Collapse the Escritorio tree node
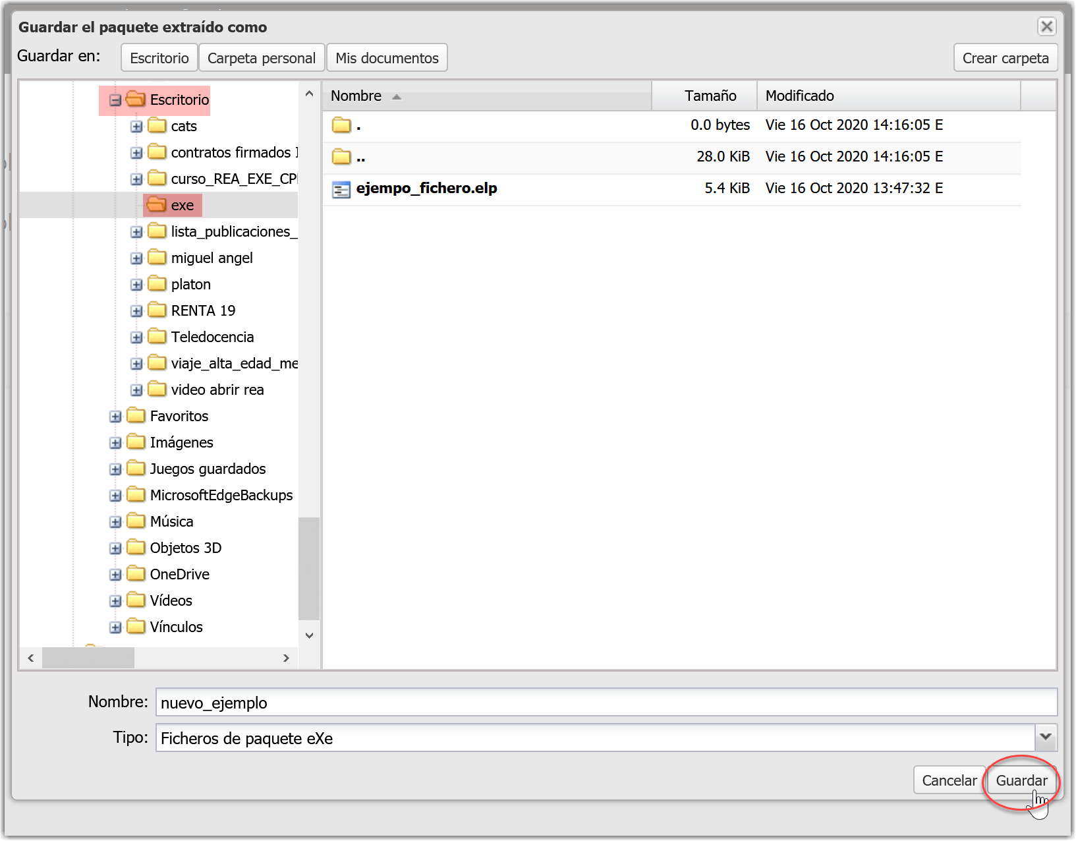This screenshot has height=841, width=1076. pos(115,100)
